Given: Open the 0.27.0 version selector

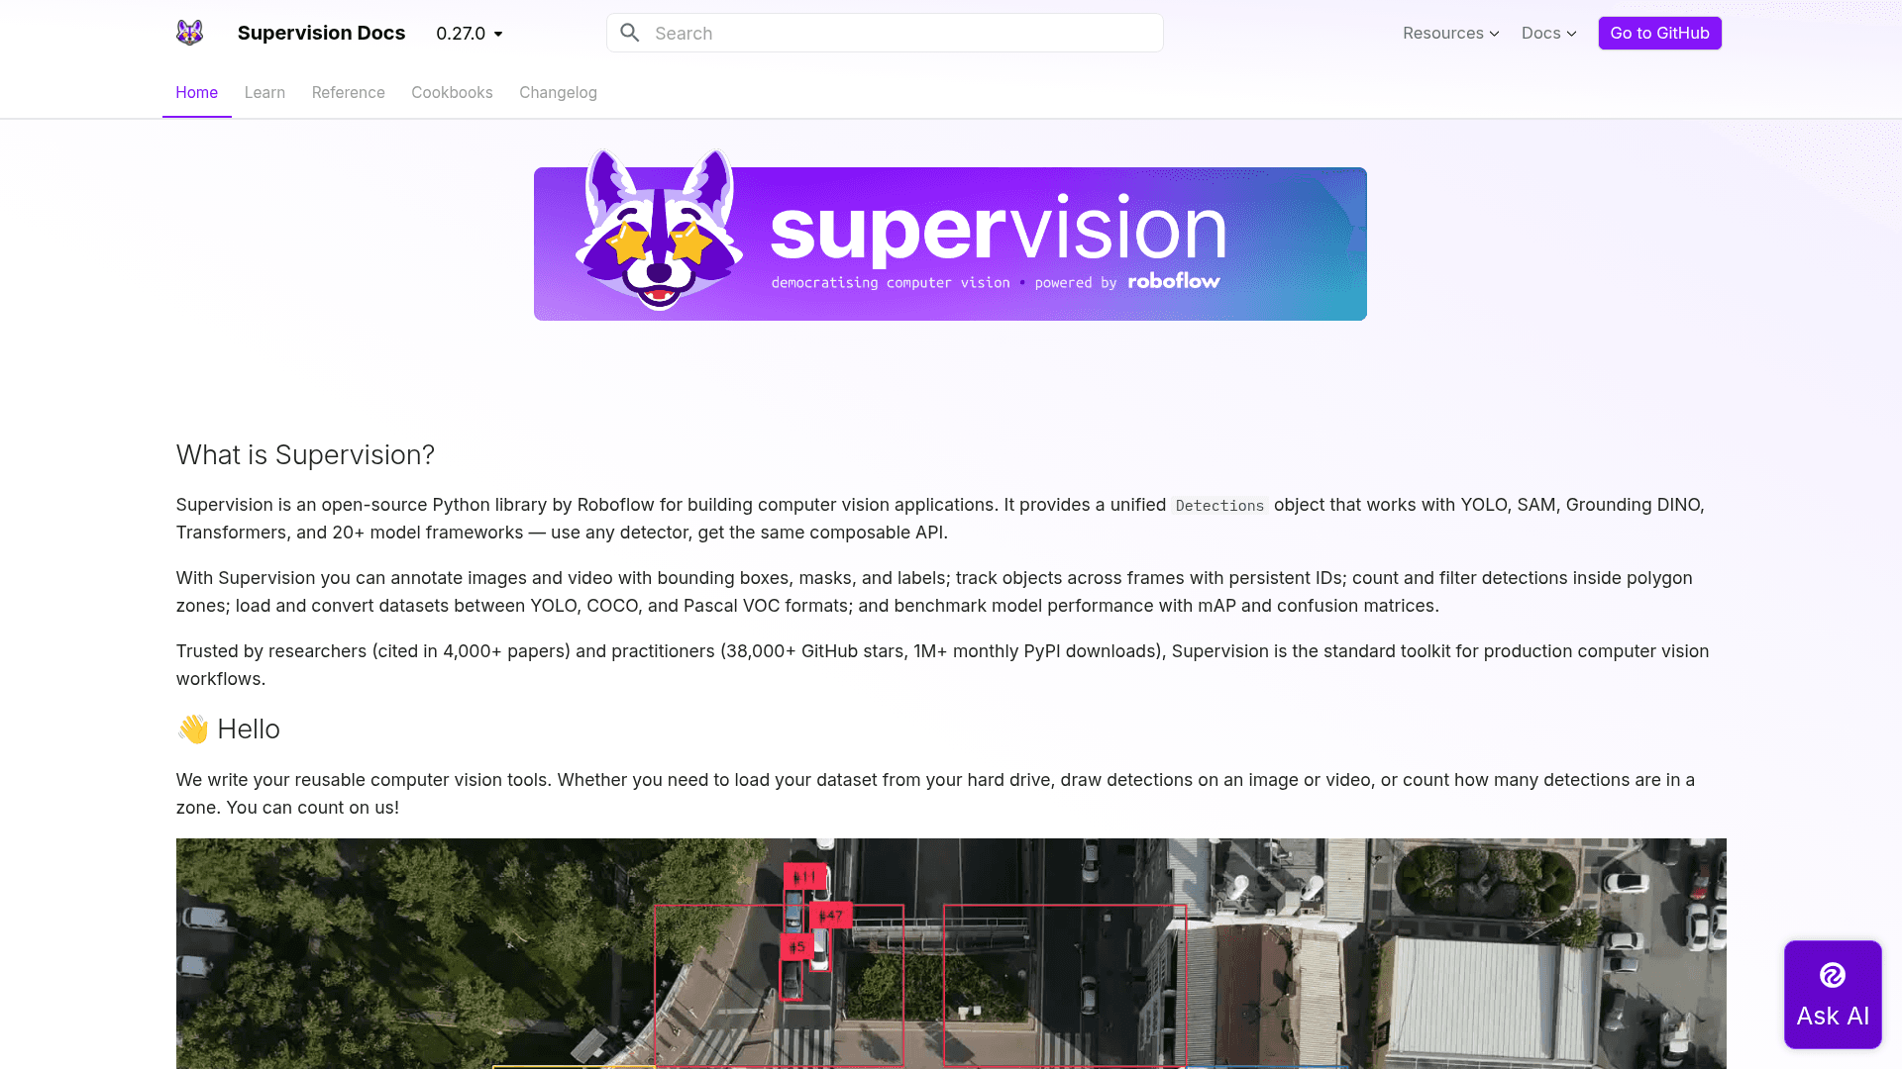Looking at the screenshot, I should [470, 33].
